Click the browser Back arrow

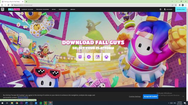[x=2, y=5]
